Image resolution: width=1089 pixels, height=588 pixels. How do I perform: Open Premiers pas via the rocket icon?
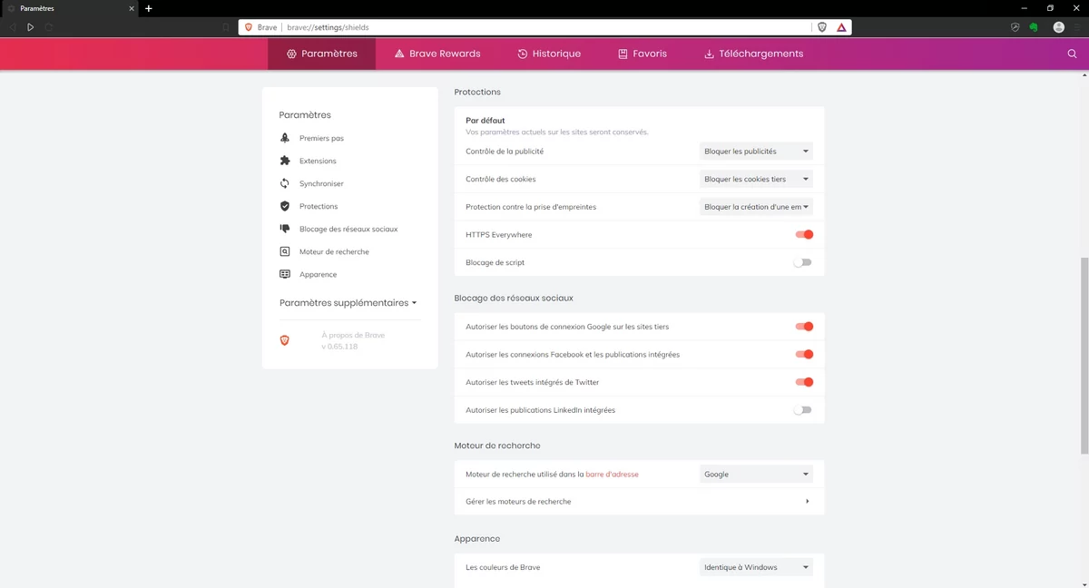pyautogui.click(x=285, y=138)
